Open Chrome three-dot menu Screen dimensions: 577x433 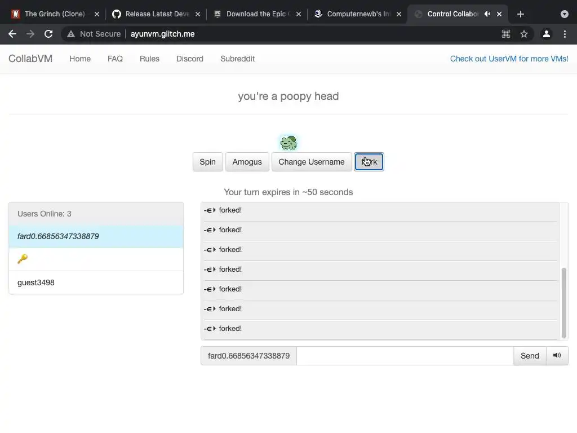pos(565,34)
